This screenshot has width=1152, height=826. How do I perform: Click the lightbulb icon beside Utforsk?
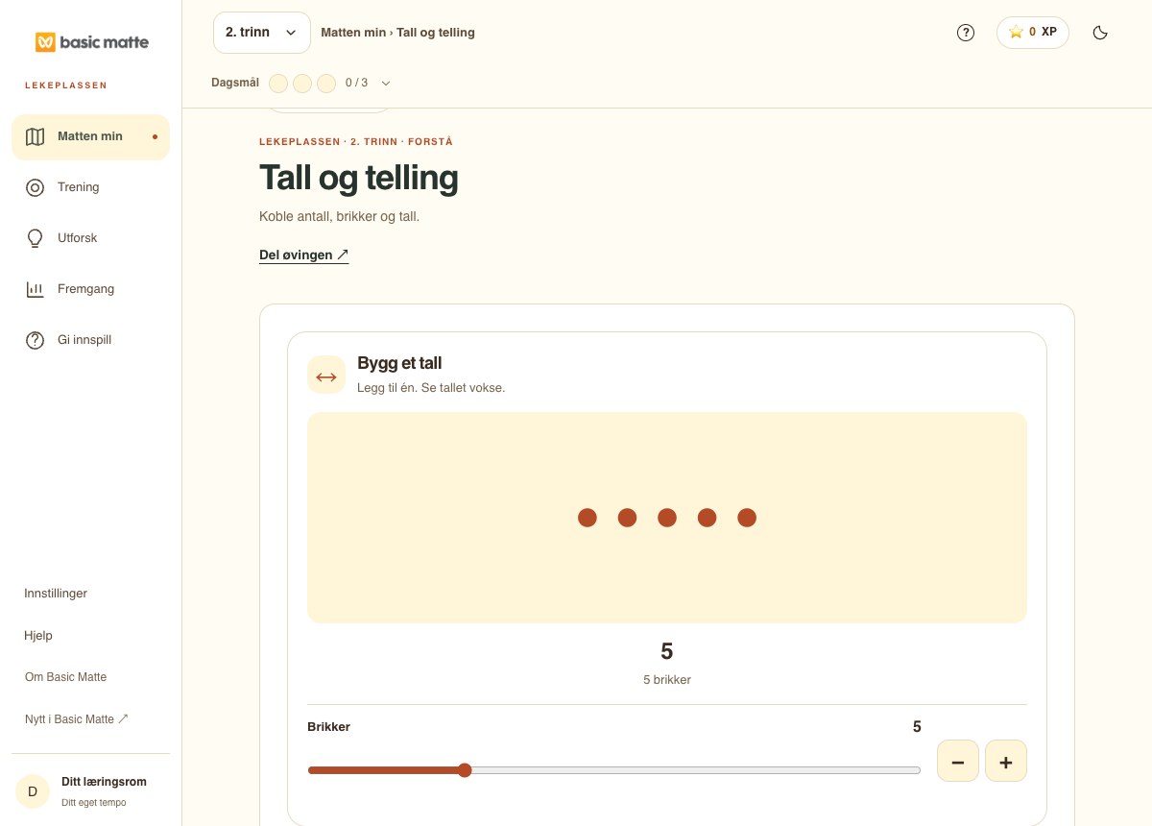tap(36, 238)
